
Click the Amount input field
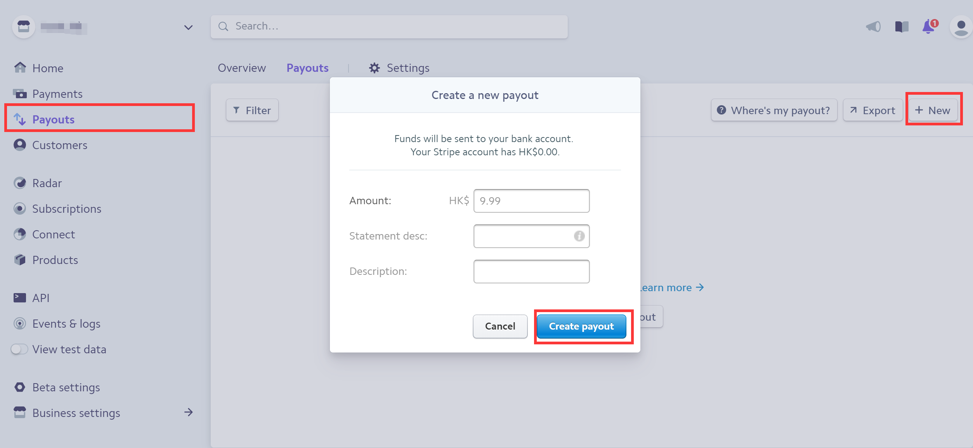click(x=531, y=201)
